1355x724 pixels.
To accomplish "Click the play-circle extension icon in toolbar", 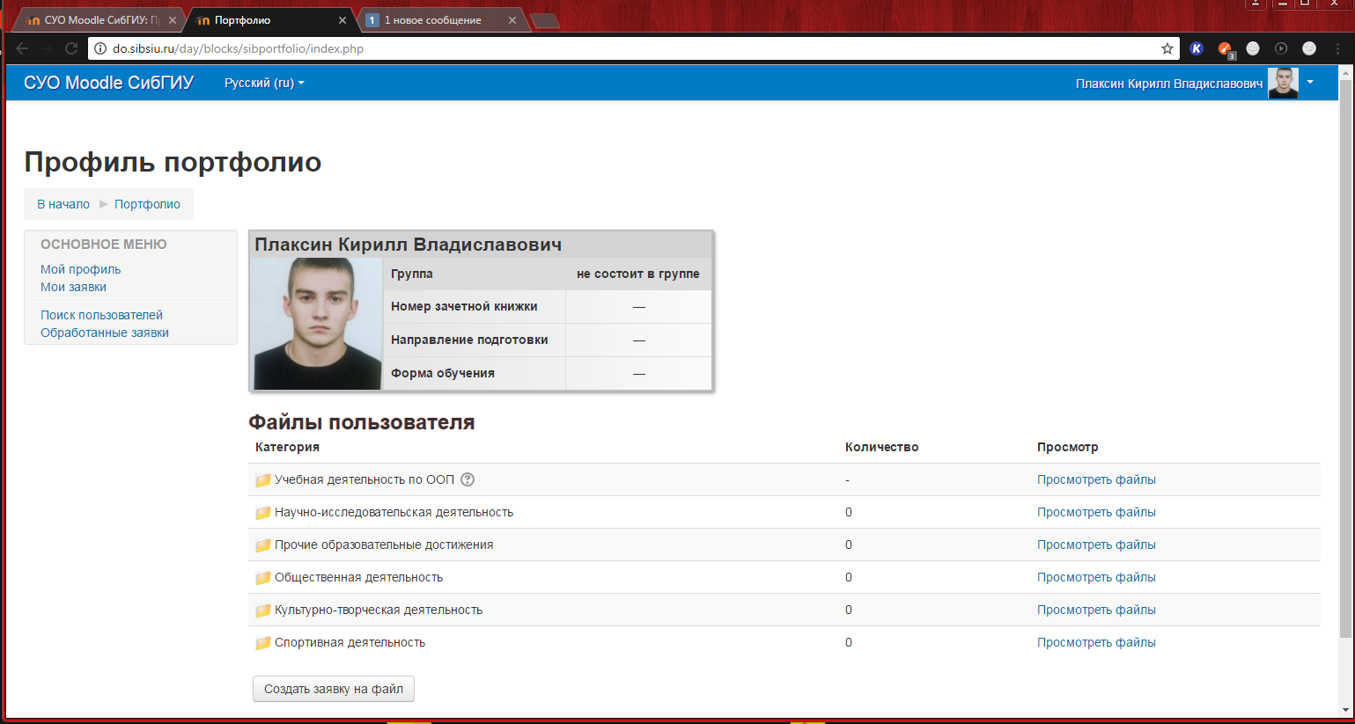I will tap(1281, 48).
